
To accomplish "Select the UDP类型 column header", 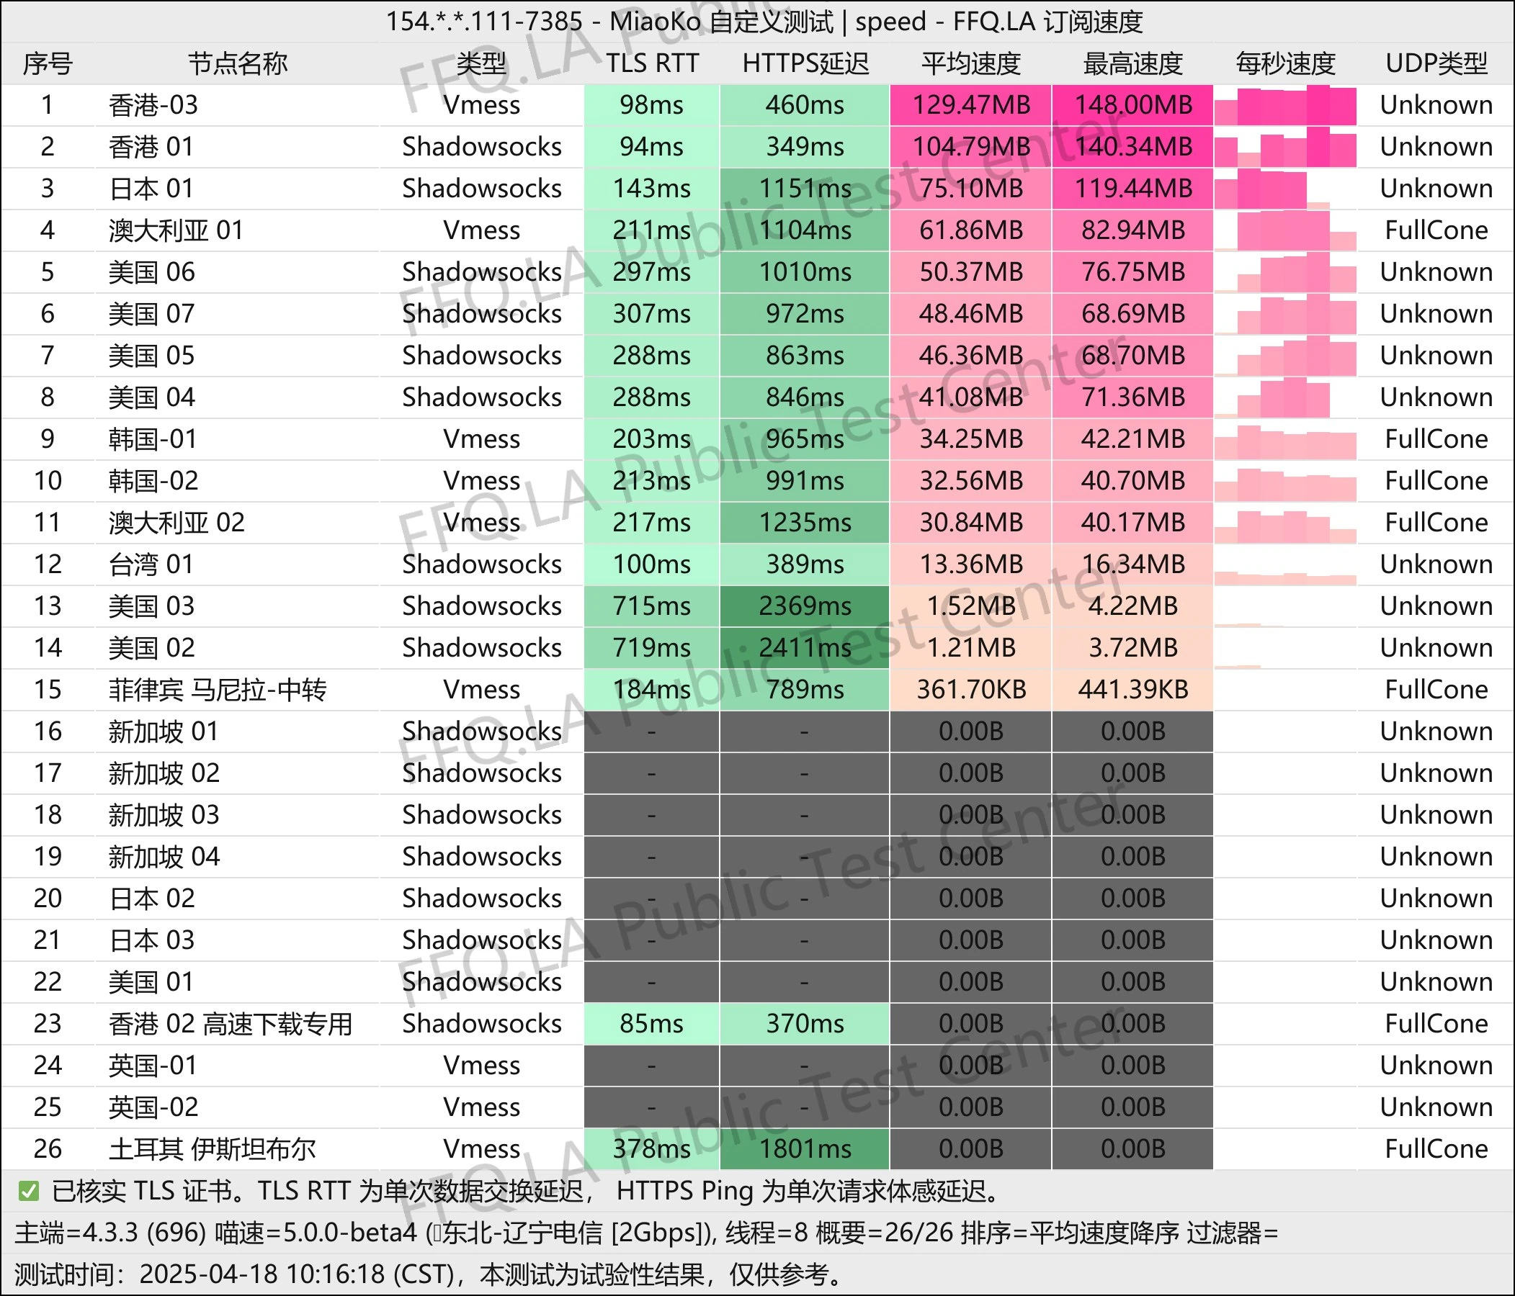I will point(1436,63).
